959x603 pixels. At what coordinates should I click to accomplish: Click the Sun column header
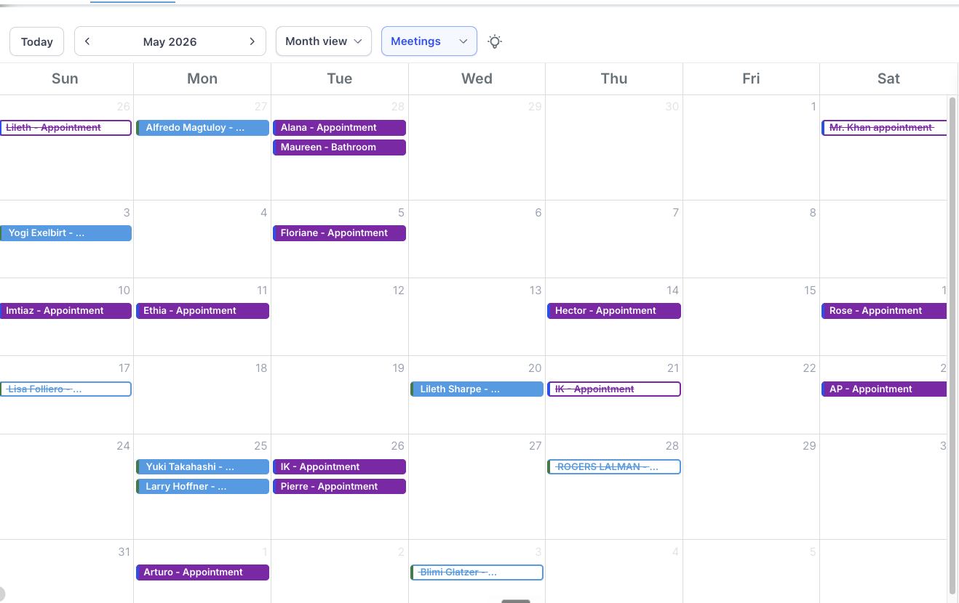coord(65,78)
